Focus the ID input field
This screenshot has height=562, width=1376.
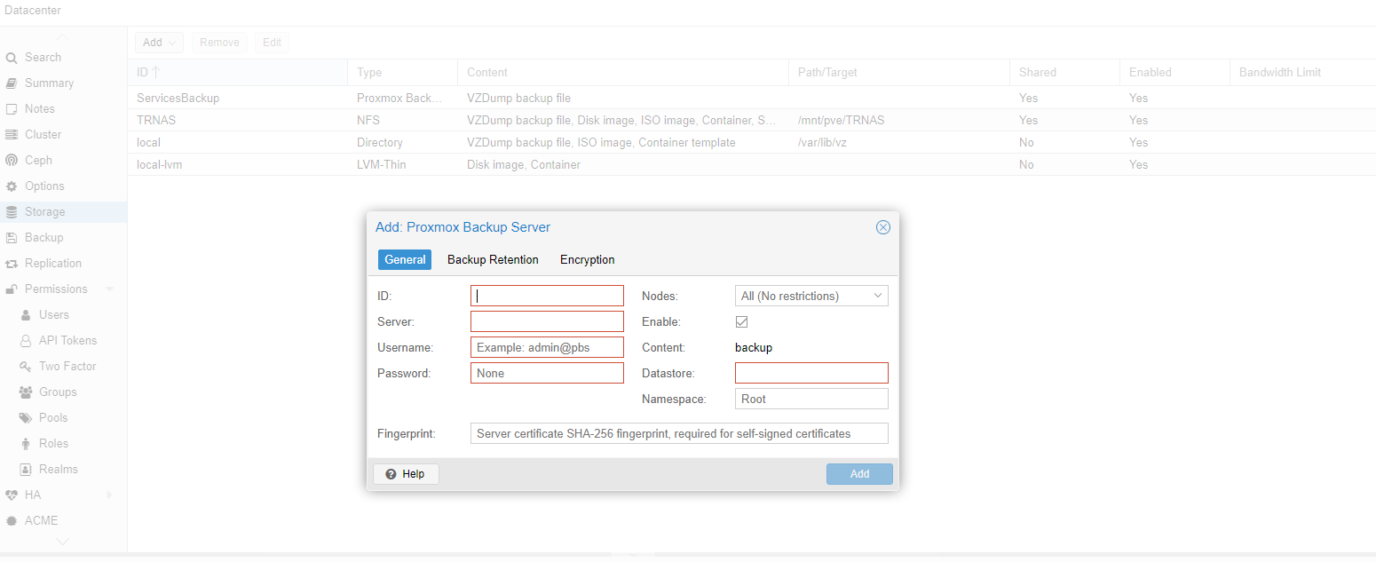547,296
